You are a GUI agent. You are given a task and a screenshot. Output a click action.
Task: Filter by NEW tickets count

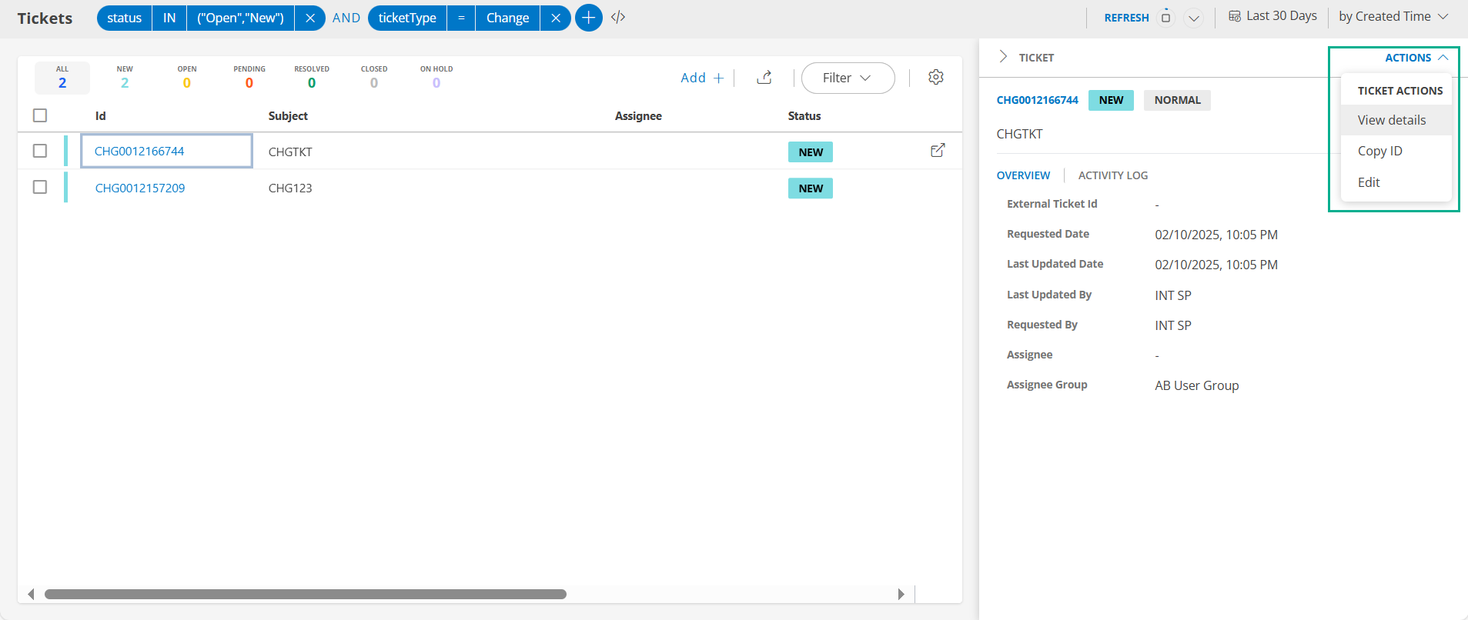pos(125,78)
